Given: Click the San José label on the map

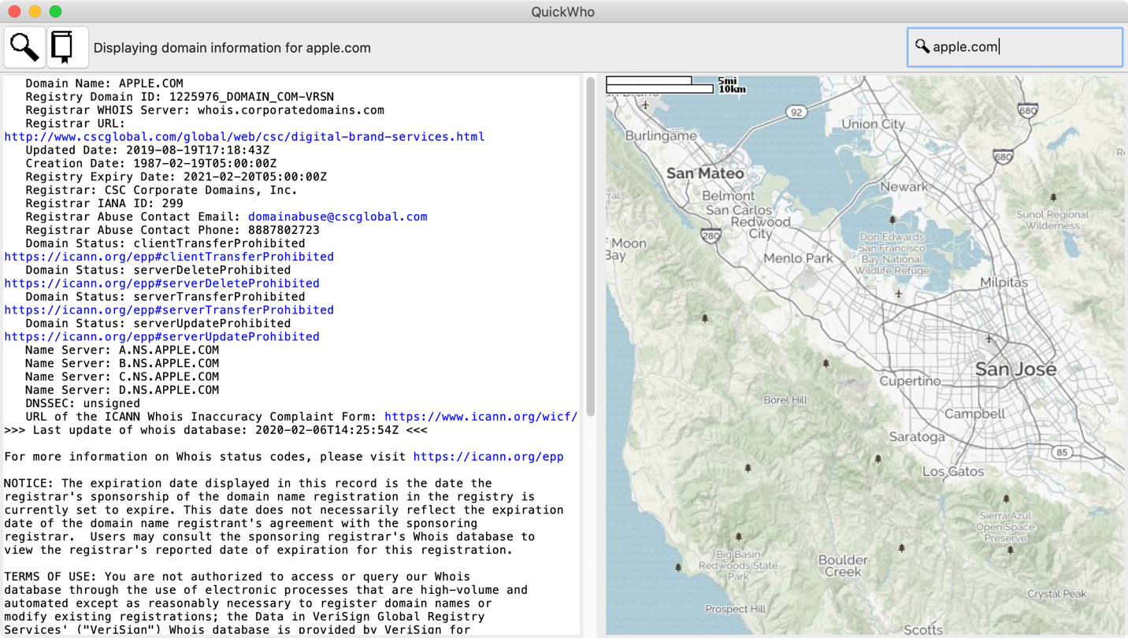Looking at the screenshot, I should pyautogui.click(x=1015, y=369).
